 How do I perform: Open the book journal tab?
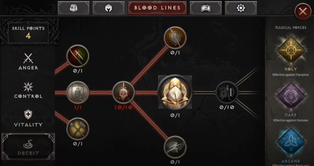pyautogui.click(x=206, y=8)
